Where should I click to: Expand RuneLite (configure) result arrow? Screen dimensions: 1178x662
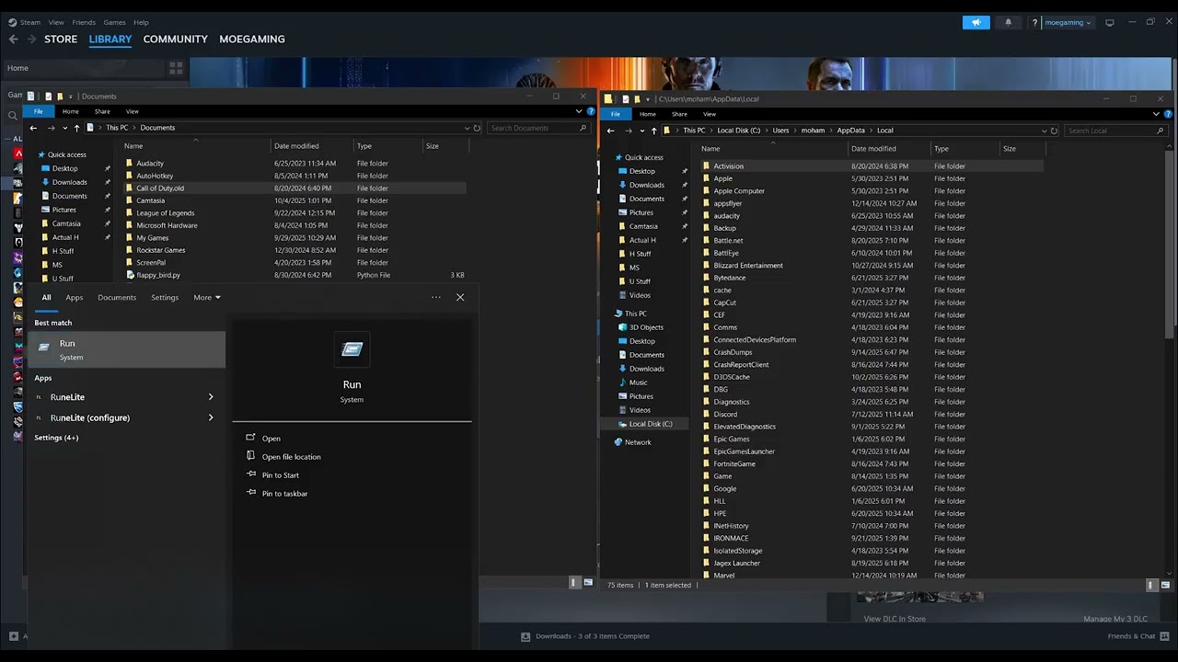pos(211,417)
